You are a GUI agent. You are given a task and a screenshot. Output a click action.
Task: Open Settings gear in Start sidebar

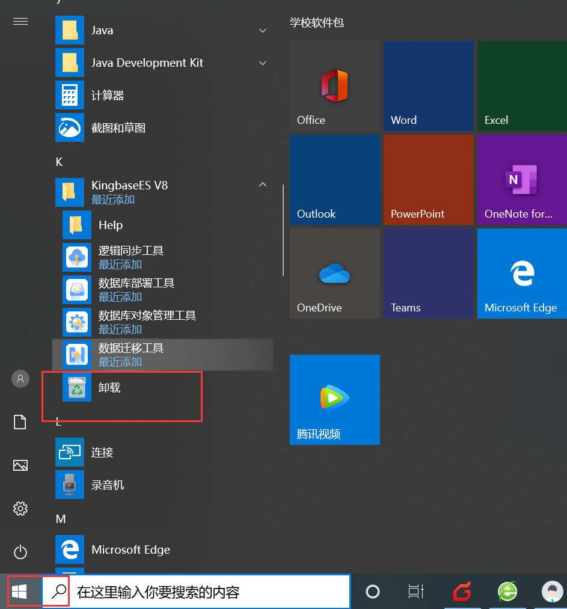coord(20,509)
